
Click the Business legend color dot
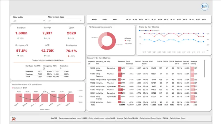[125, 43]
